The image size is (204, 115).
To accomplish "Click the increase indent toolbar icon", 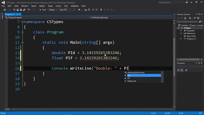I will [89, 10].
